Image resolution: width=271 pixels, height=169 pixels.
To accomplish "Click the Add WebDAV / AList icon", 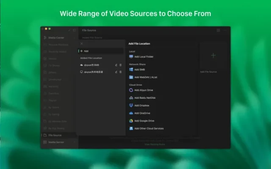I will 131,77.
